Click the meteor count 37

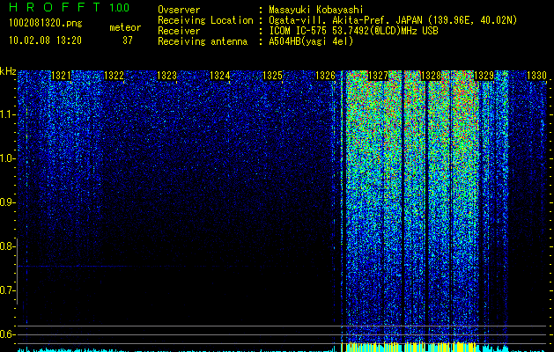coord(128,40)
